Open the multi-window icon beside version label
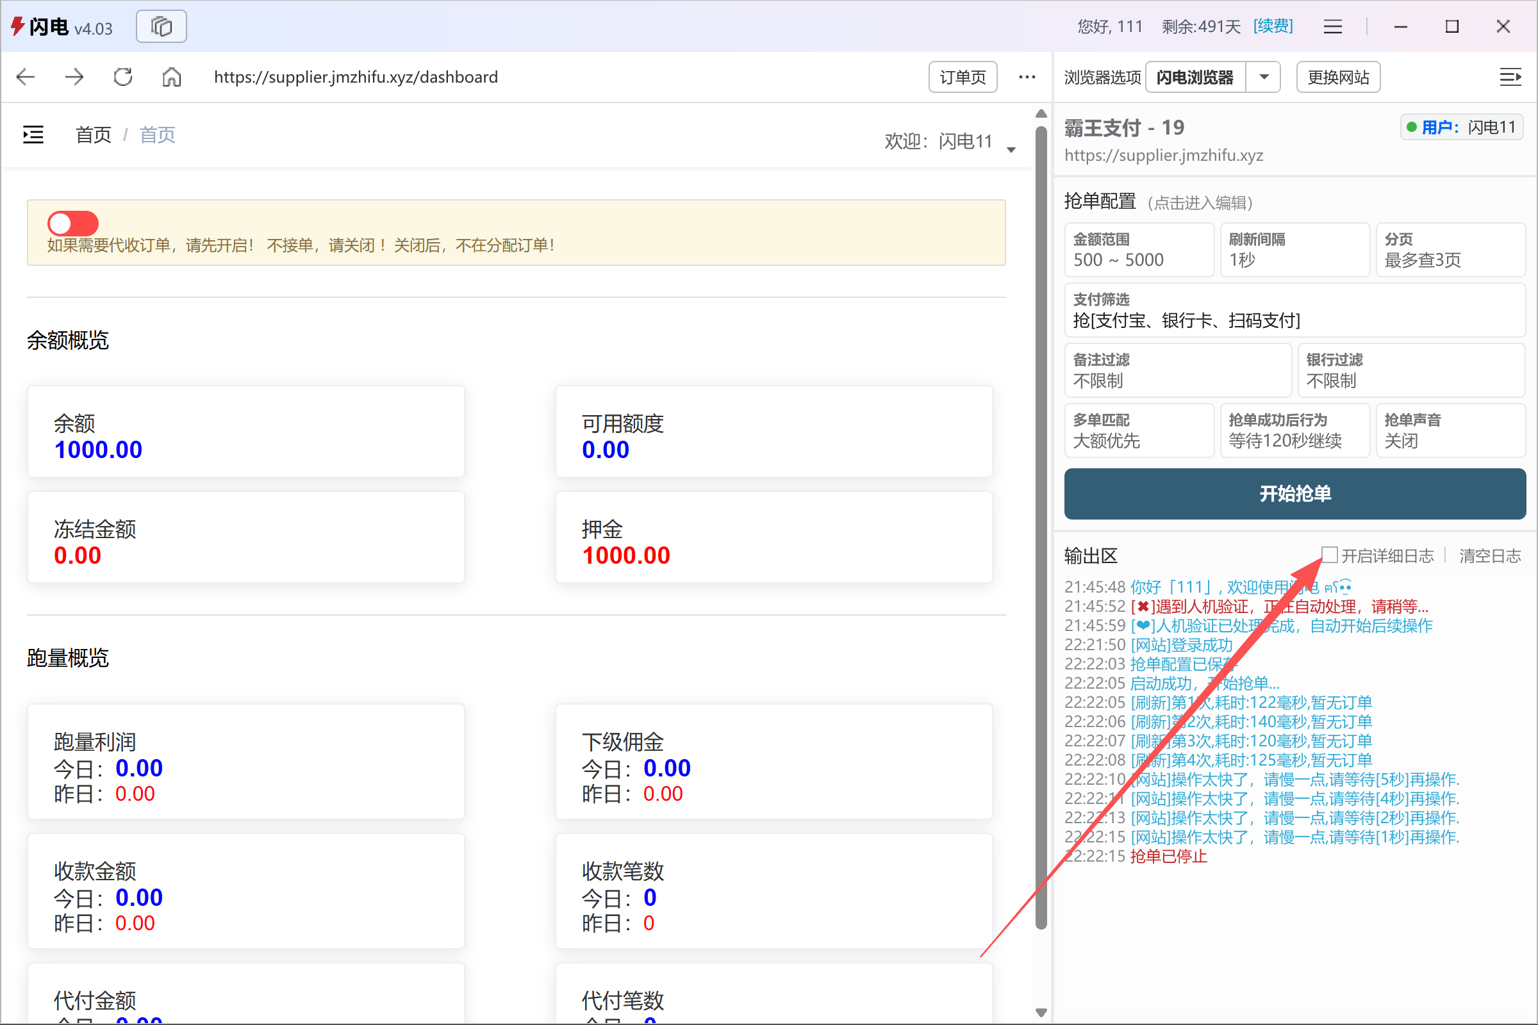 click(161, 27)
